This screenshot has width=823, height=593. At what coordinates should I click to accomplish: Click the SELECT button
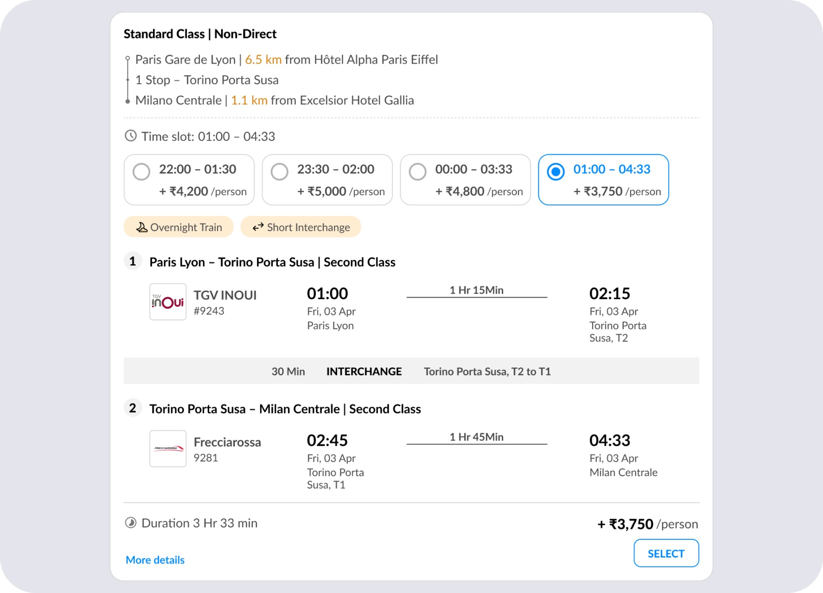click(666, 553)
